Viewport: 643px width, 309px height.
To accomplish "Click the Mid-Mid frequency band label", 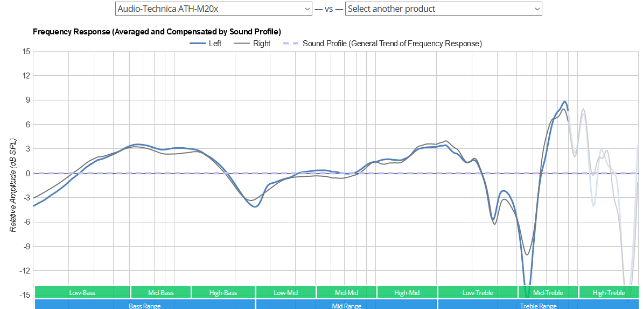I will click(x=346, y=293).
